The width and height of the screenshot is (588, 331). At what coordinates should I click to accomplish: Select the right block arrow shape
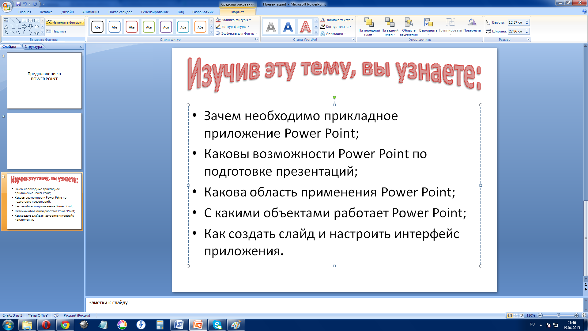(24, 27)
